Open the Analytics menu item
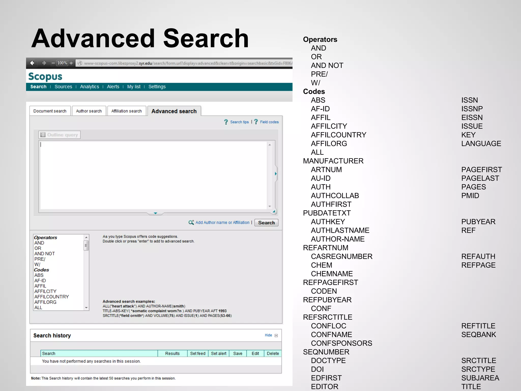The height and width of the screenshot is (391, 521). (89, 87)
